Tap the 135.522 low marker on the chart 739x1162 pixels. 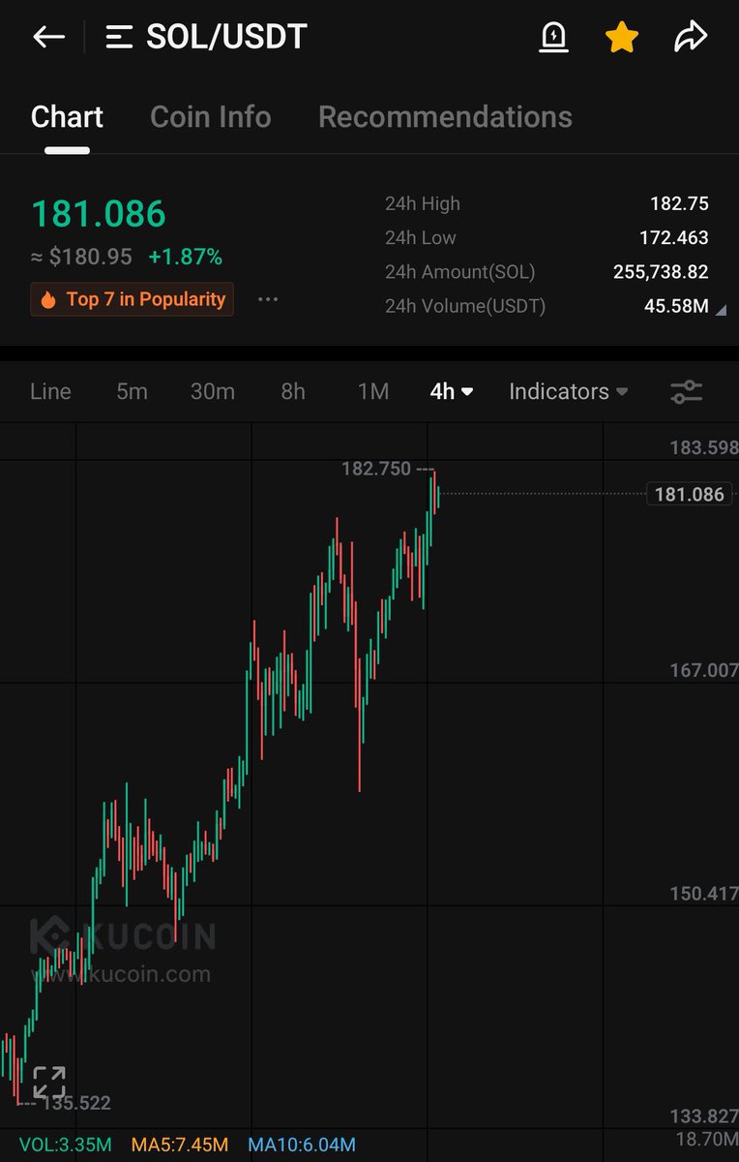[76, 1103]
